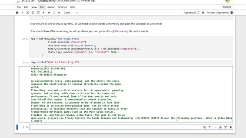The height and width of the screenshot is (138, 246).
Task: Open the Edit menu
Action: (26, 7)
